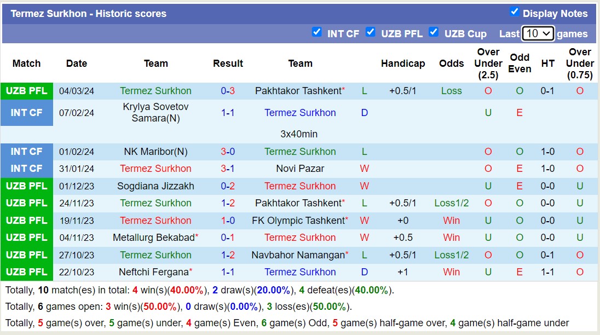The image size is (600, 335).
Task: Click the NK Maribor team link
Action: tap(155, 152)
